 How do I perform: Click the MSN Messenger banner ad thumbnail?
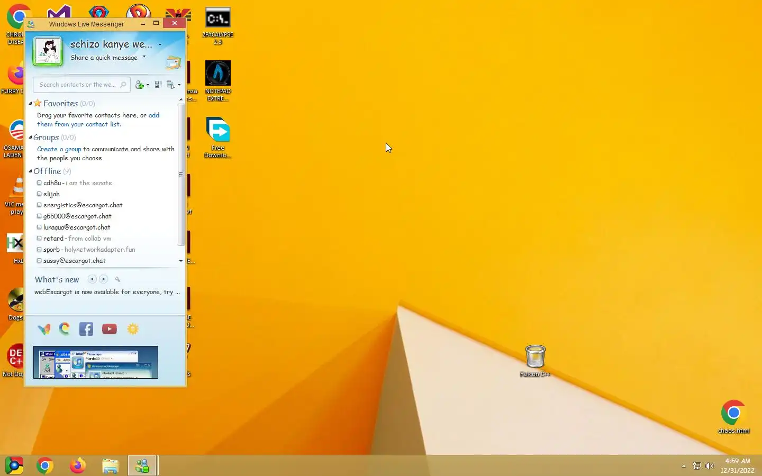tap(96, 362)
